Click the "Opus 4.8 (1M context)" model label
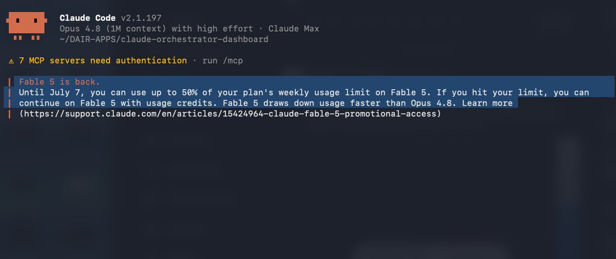 [113, 29]
